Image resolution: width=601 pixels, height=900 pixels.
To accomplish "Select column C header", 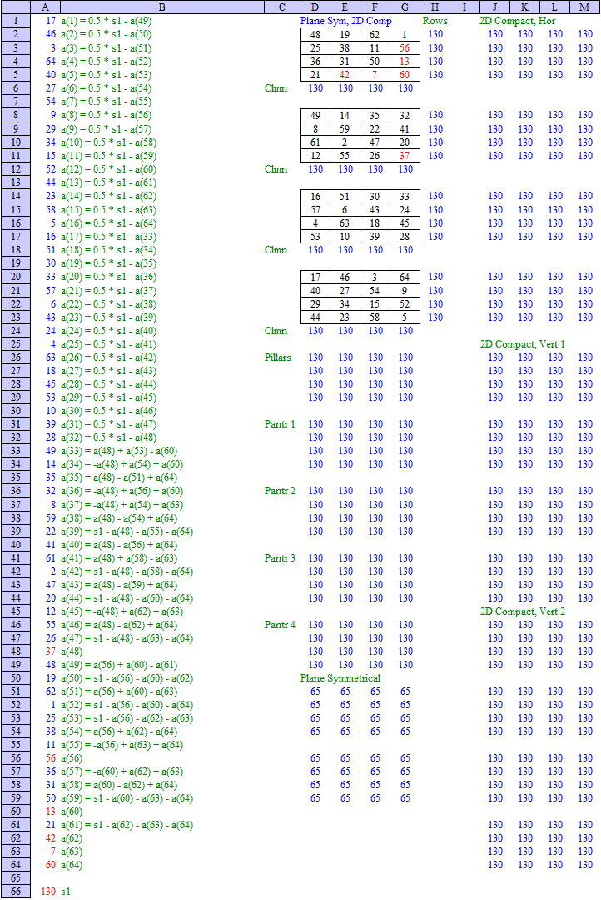I will point(281,7).
